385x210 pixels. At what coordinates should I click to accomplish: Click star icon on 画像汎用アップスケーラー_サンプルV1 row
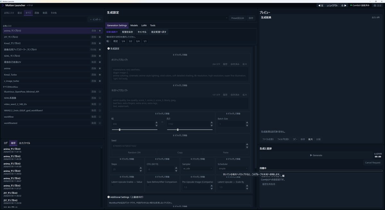click(x=100, y=50)
